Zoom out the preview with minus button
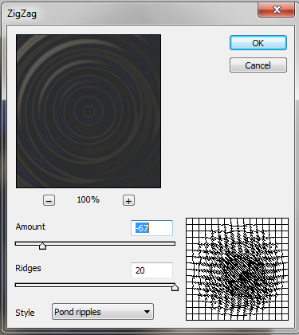The width and height of the screenshot is (299, 335). [49, 200]
